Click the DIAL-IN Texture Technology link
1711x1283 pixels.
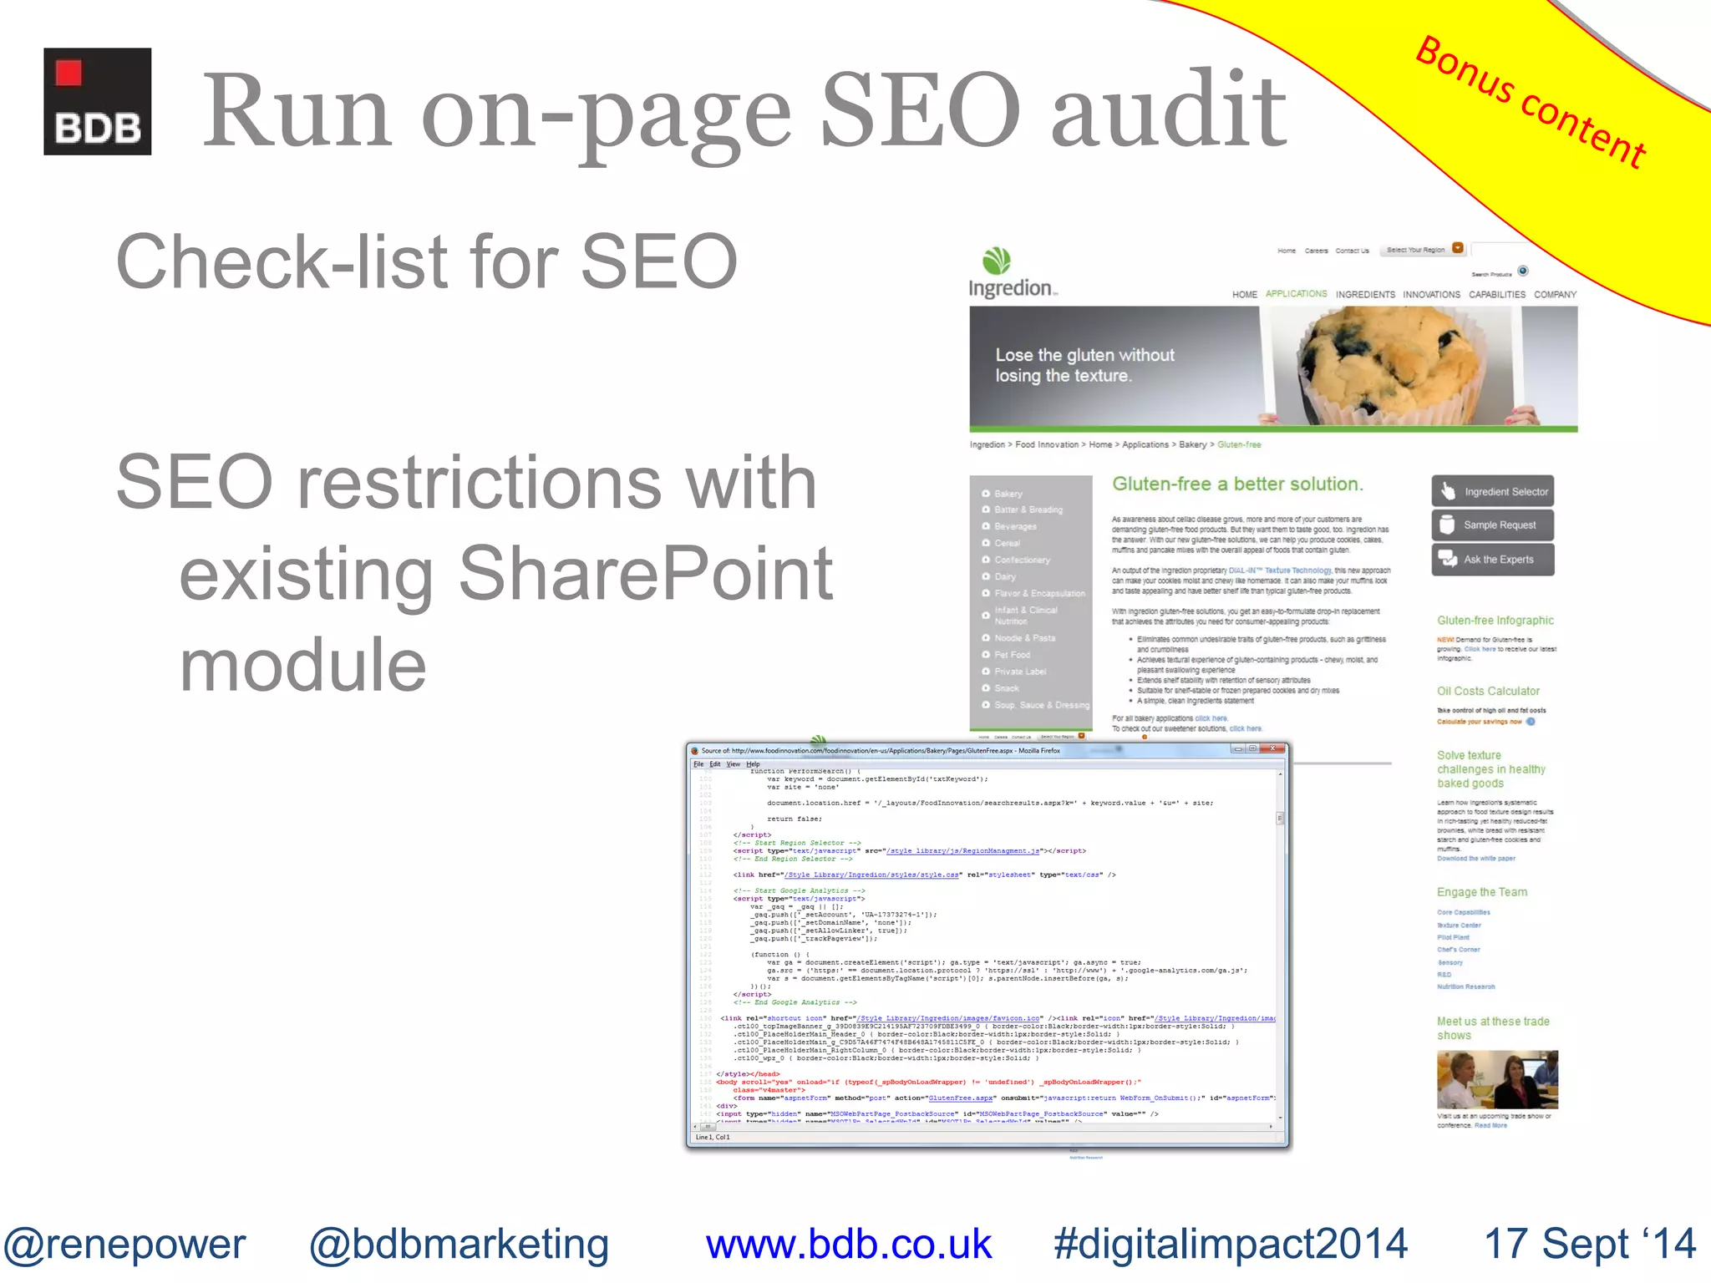pyautogui.click(x=1280, y=571)
